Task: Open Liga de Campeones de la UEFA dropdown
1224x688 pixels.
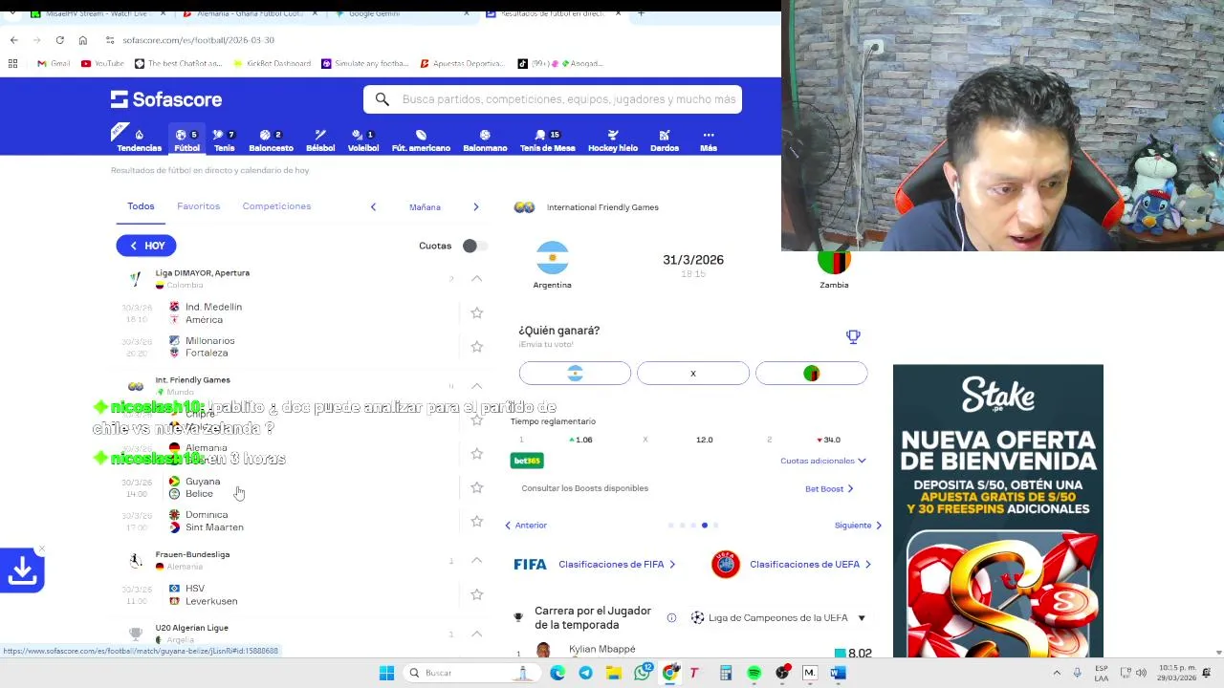Action: pyautogui.click(x=777, y=617)
